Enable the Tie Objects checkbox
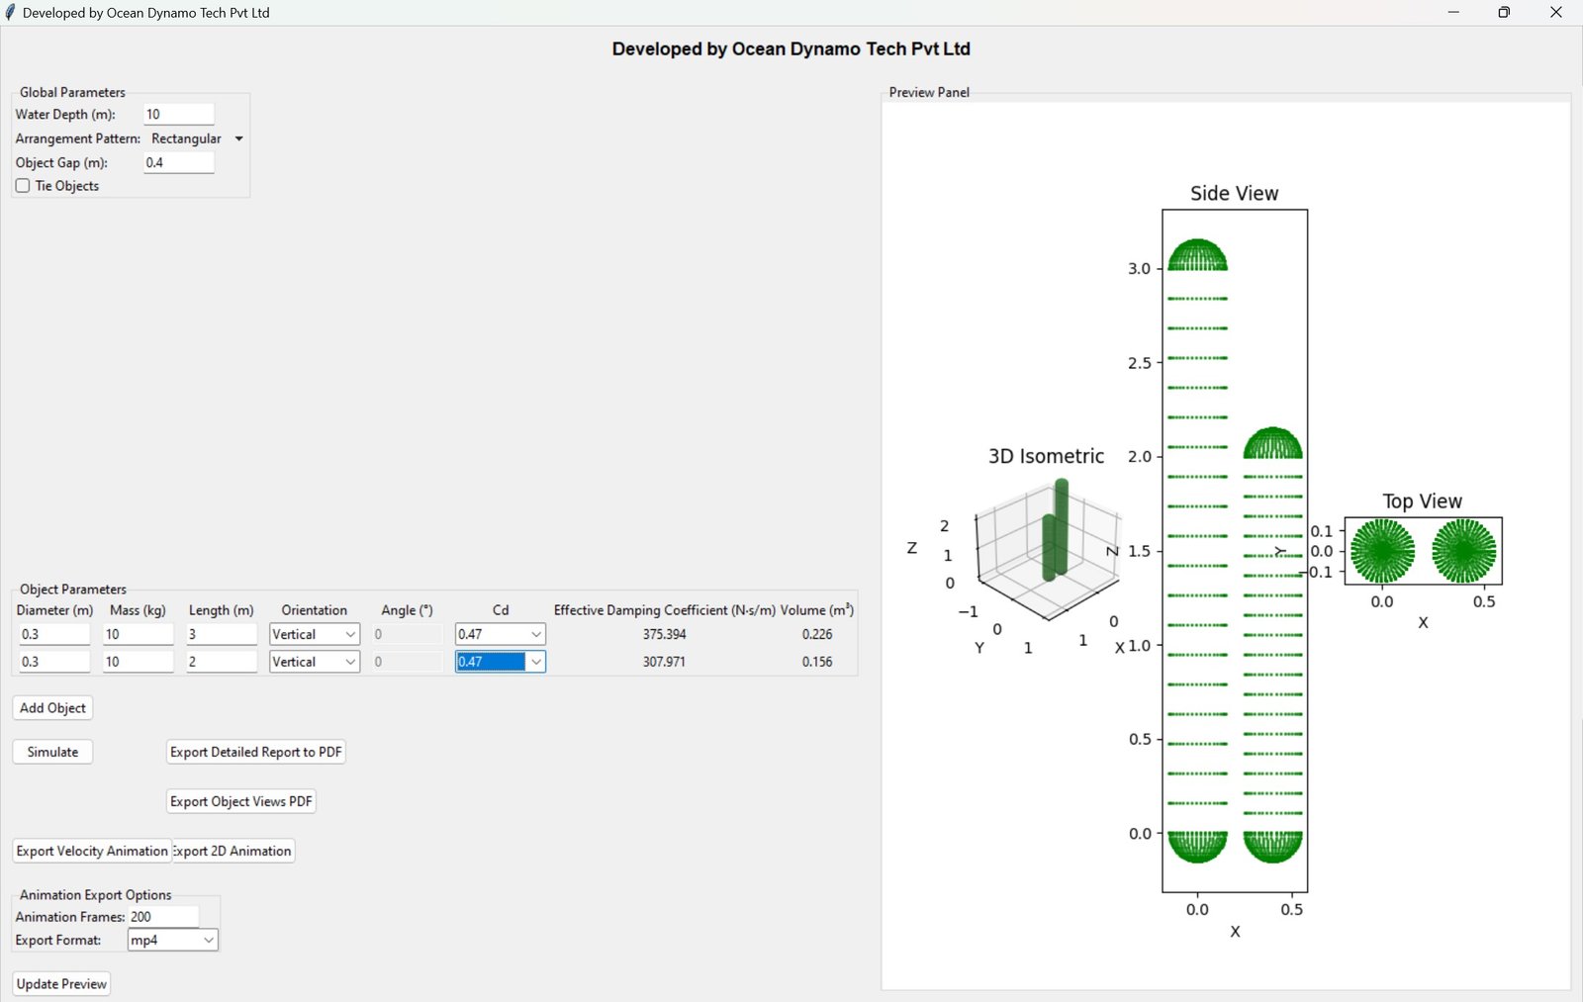Screen dimensions: 1583x1002 coord(23,186)
